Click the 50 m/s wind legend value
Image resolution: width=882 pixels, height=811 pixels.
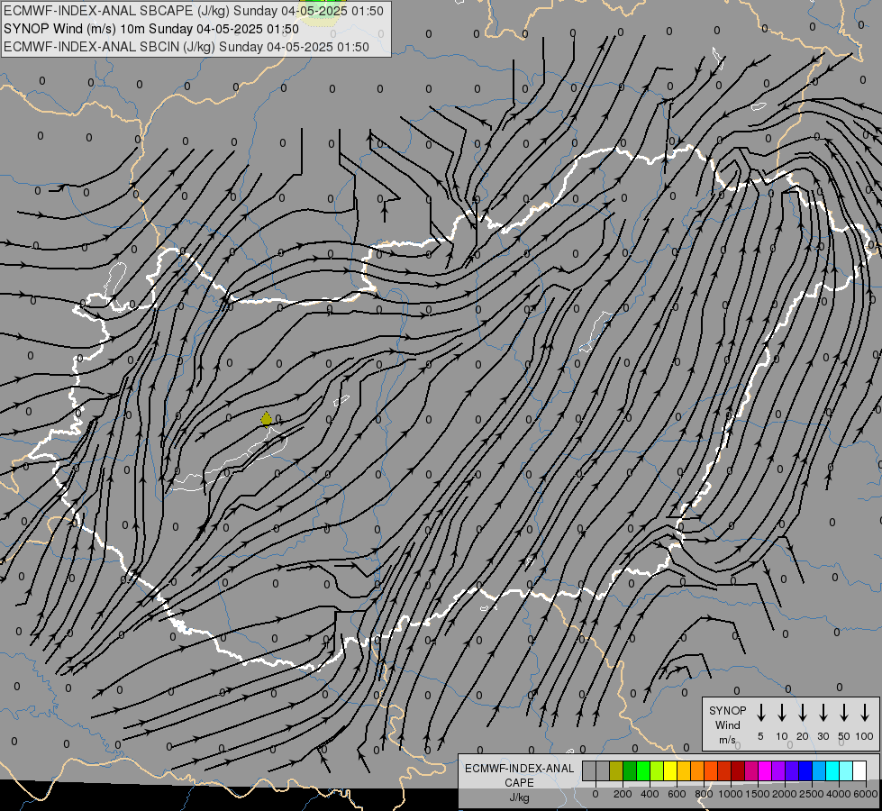pos(844,736)
